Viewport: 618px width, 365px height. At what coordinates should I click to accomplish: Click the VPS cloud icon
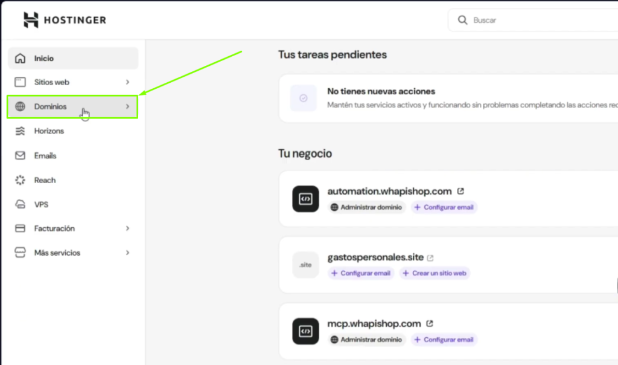coord(21,205)
